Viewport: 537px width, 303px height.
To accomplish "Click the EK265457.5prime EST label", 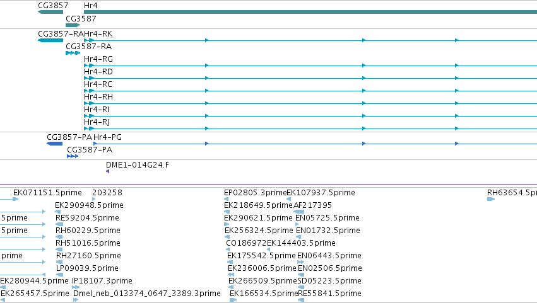I will click(x=35, y=294).
